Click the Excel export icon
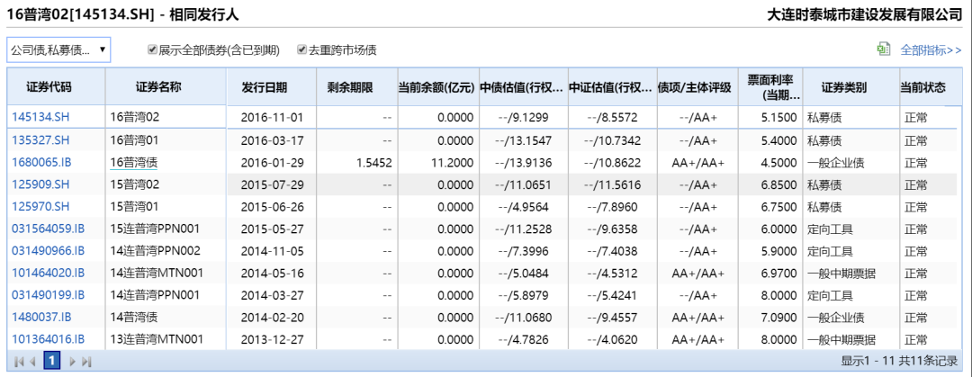This screenshot has height=377, width=972. click(x=884, y=49)
